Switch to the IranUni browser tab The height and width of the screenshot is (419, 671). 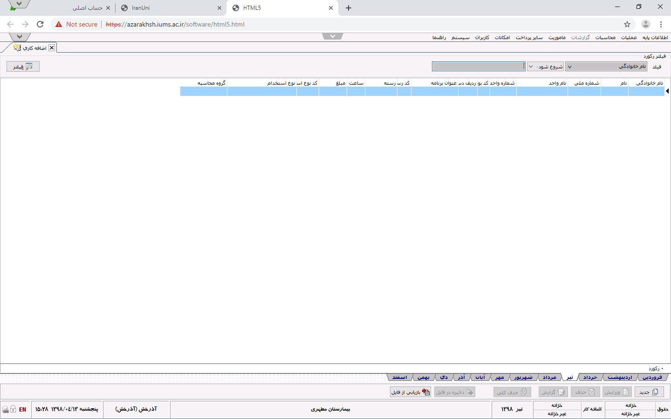click(x=170, y=8)
